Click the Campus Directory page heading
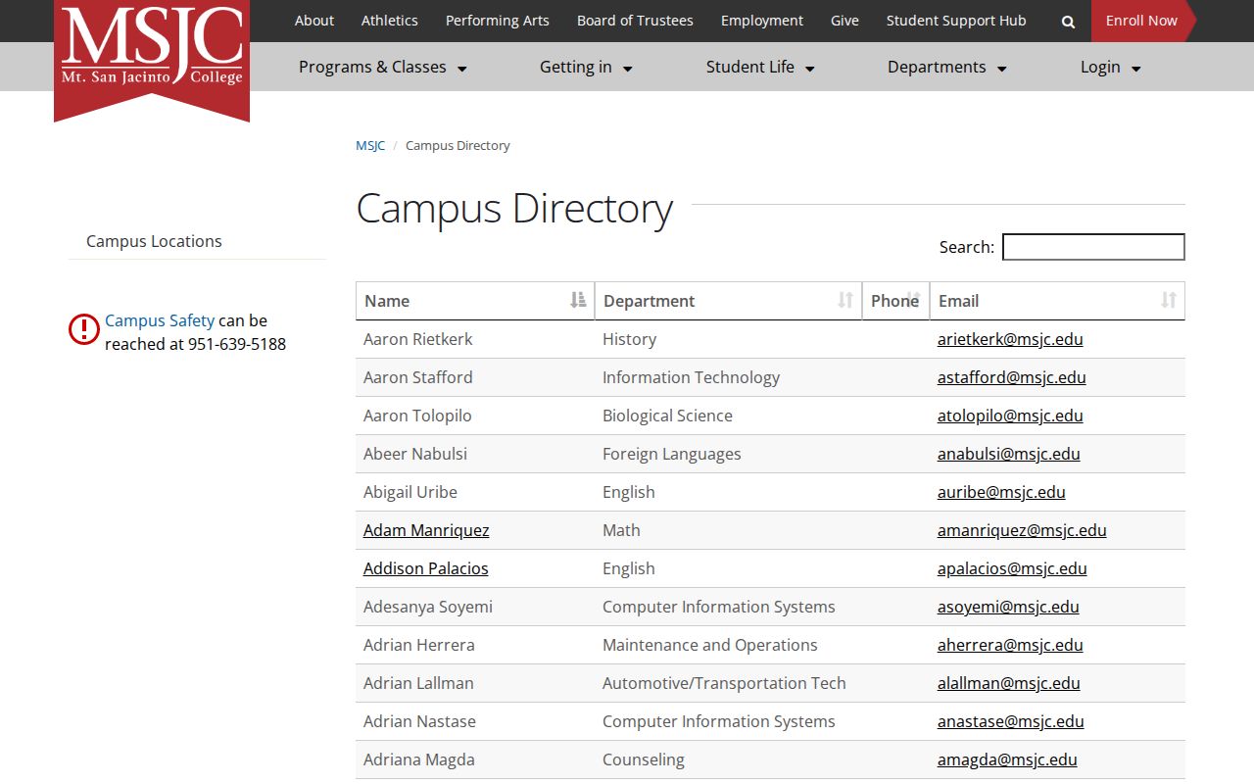The width and height of the screenshot is (1254, 784). pos(514,209)
